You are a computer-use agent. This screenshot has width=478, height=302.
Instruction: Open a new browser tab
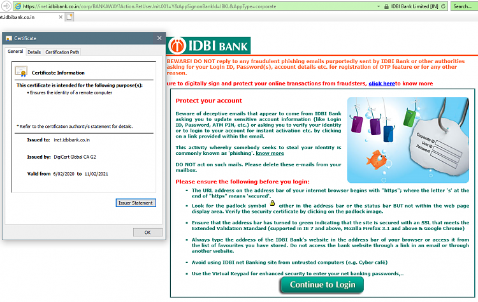click(69, 17)
